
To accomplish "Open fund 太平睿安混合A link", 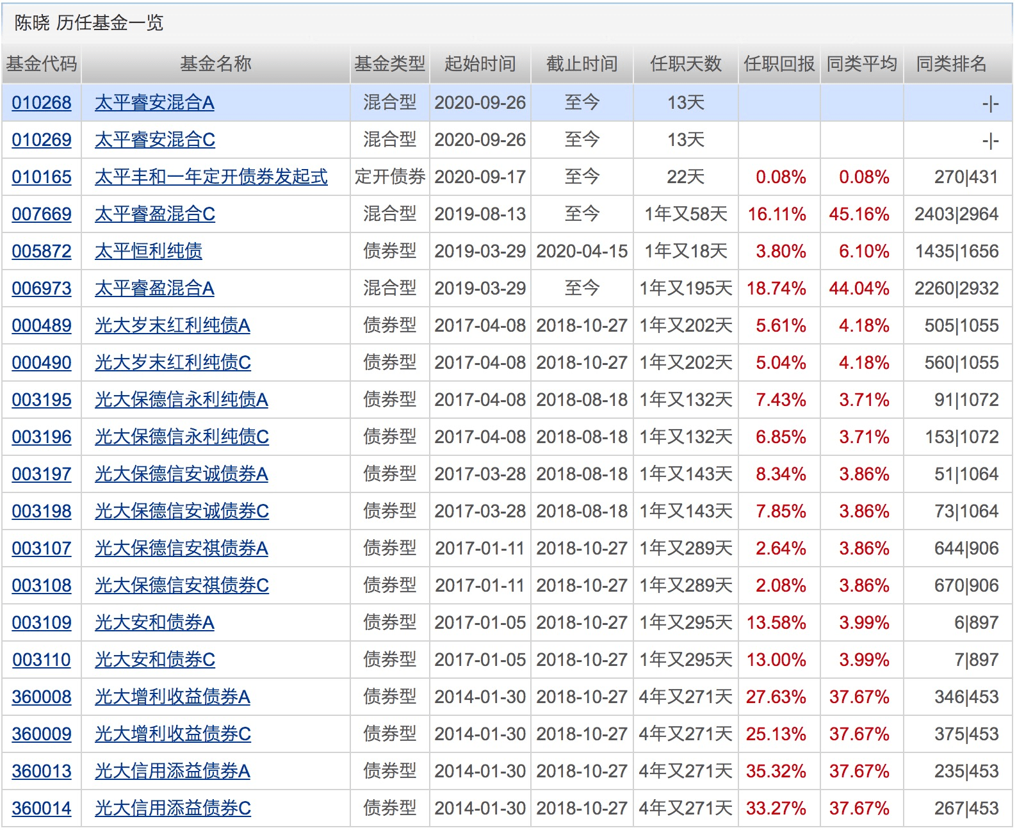I will [154, 102].
